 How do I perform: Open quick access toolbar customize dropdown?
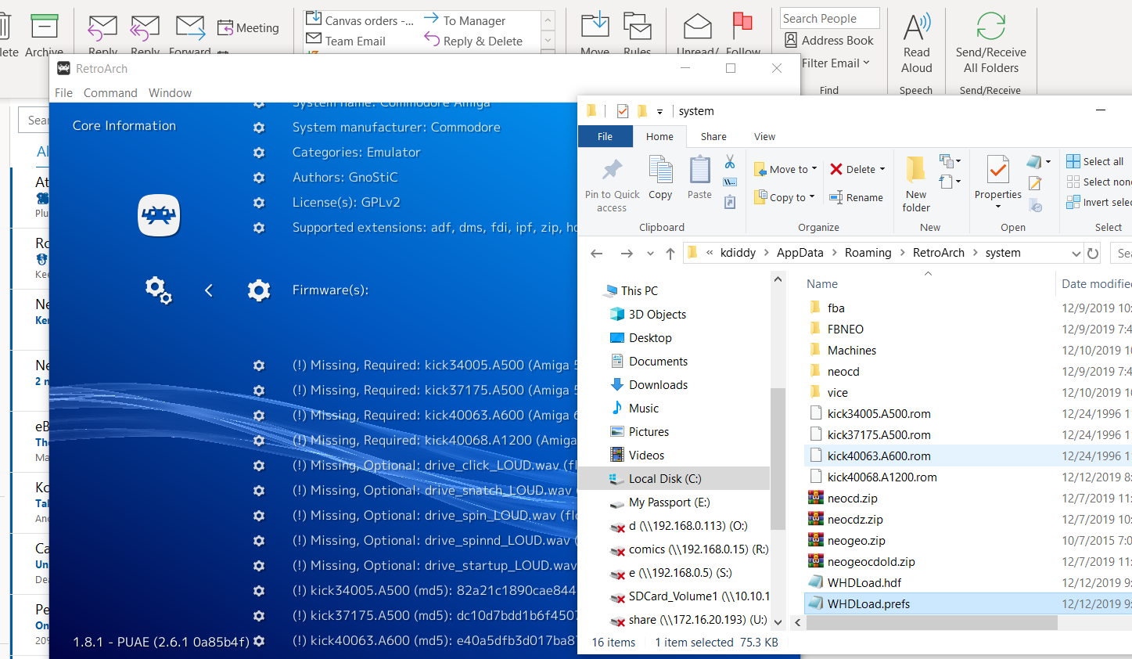click(x=659, y=111)
